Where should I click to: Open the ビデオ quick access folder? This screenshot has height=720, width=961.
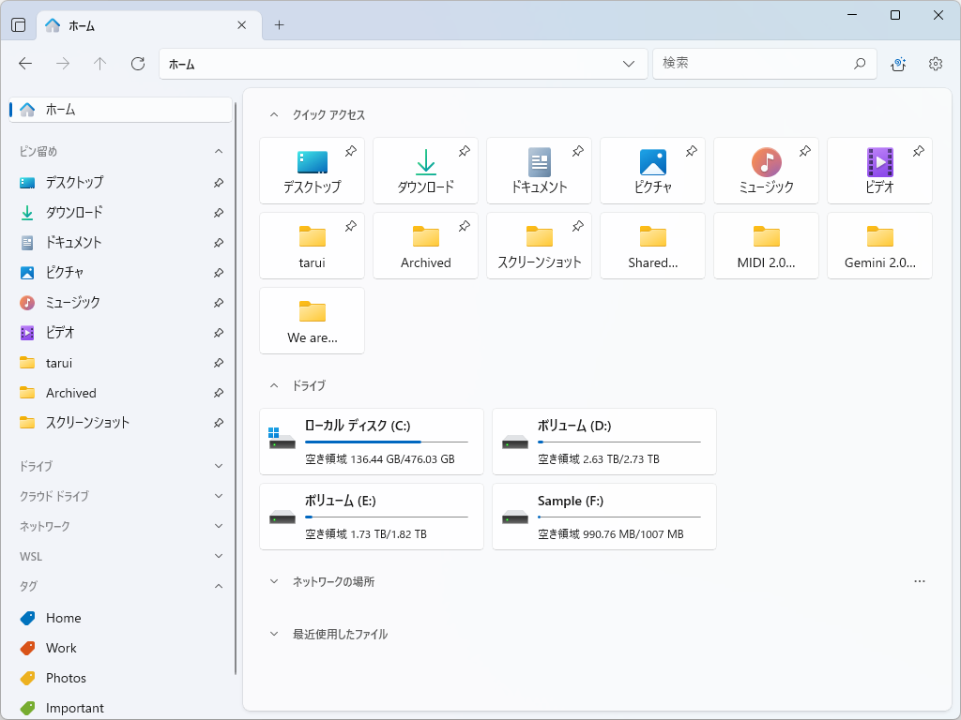tap(879, 171)
